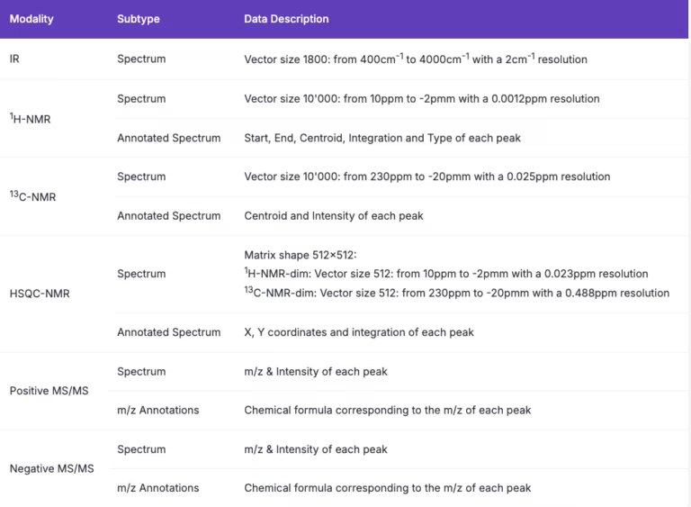Image resolution: width=691 pixels, height=507 pixels.
Task: Select the 13C-NMR modality cell
Action: [32, 196]
